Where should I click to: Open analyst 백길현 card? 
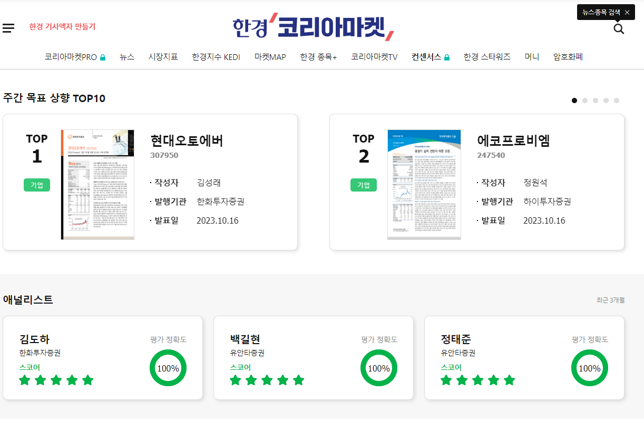(x=314, y=358)
